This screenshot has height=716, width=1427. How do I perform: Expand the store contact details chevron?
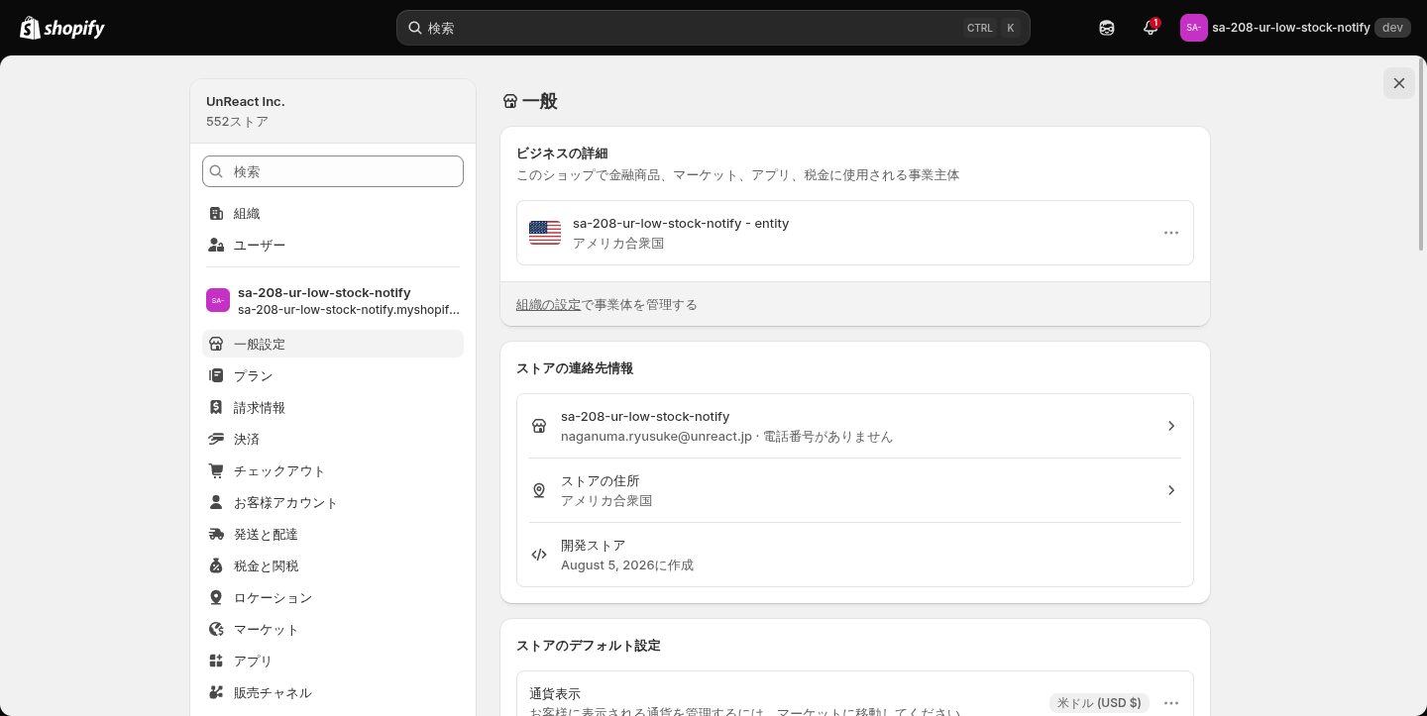[1171, 426]
